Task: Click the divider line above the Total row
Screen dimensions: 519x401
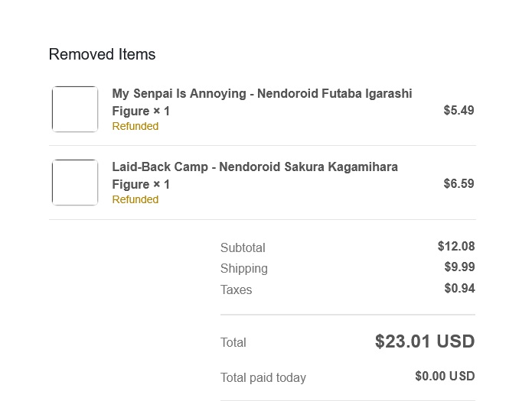Action: 348,315
